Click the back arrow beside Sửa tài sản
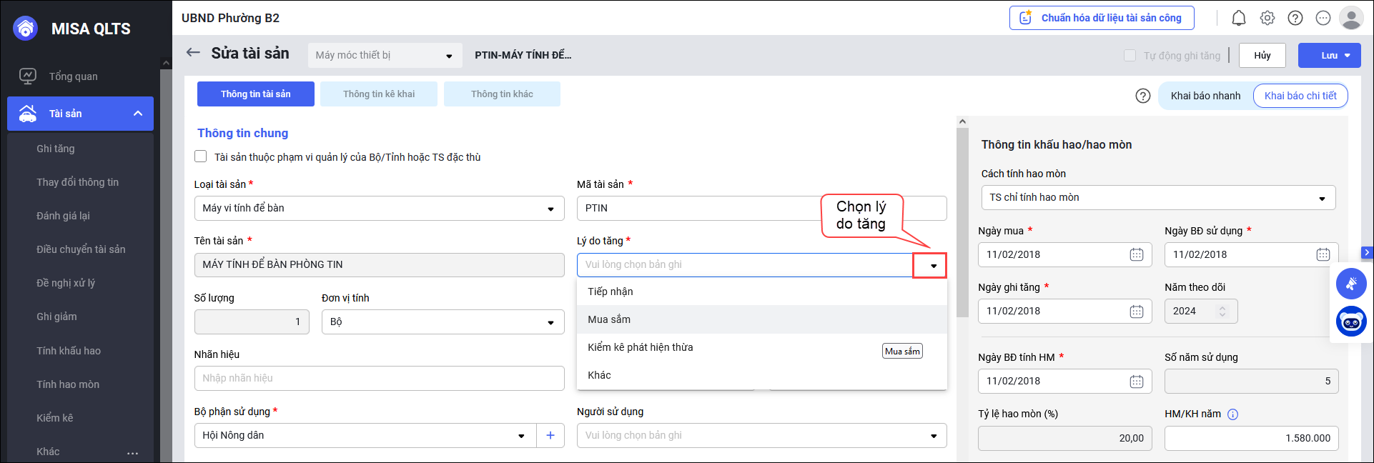 coord(193,53)
